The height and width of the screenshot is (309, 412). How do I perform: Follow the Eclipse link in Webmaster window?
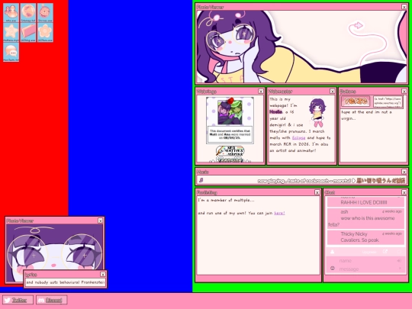299,137
